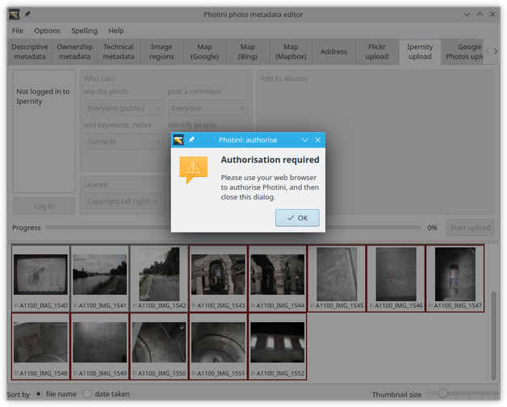
Task: Select the Ipernity upload tab
Action: point(420,52)
